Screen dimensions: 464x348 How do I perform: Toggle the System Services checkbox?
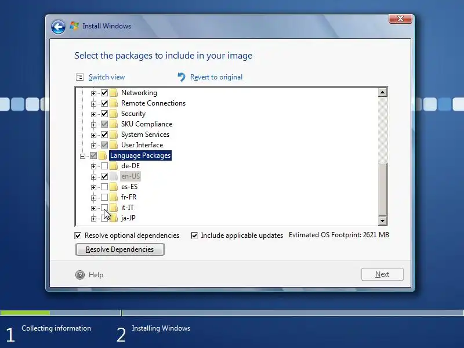pos(104,135)
